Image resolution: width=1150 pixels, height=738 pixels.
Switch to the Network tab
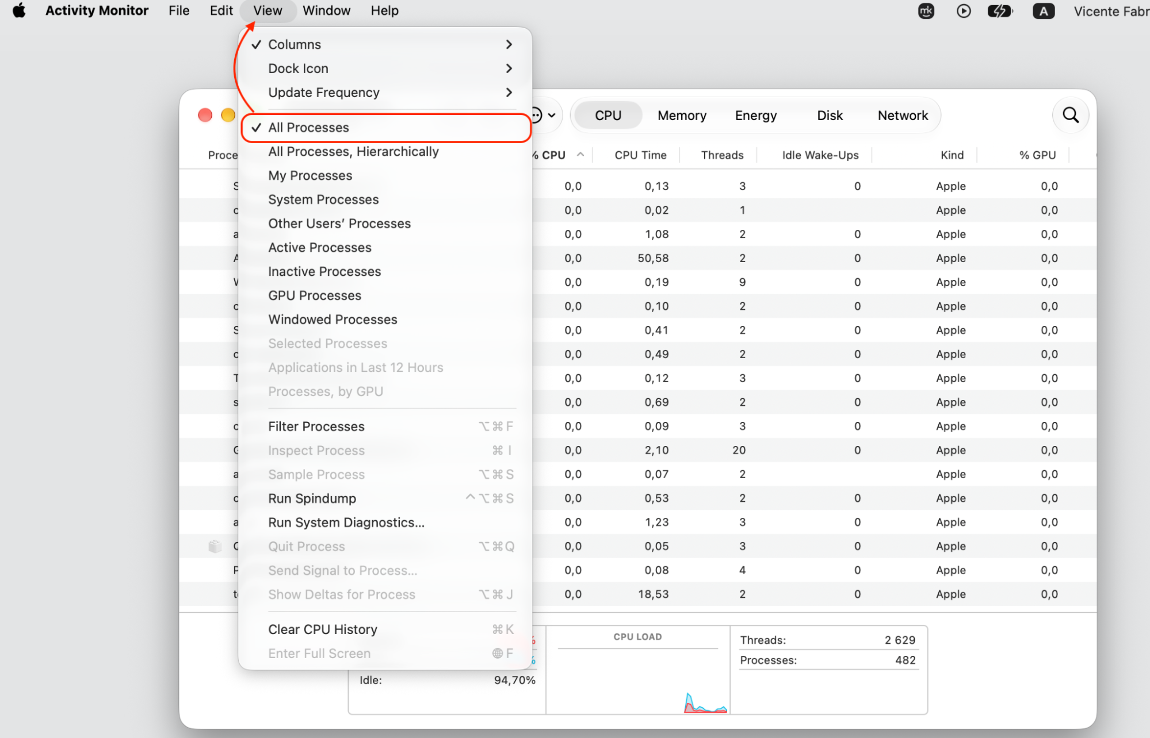coord(903,116)
